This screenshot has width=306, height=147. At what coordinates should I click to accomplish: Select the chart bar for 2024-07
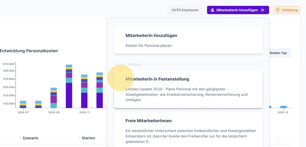coord(23,104)
